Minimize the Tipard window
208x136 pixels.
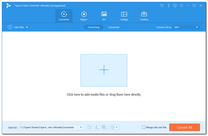pos(188,5)
